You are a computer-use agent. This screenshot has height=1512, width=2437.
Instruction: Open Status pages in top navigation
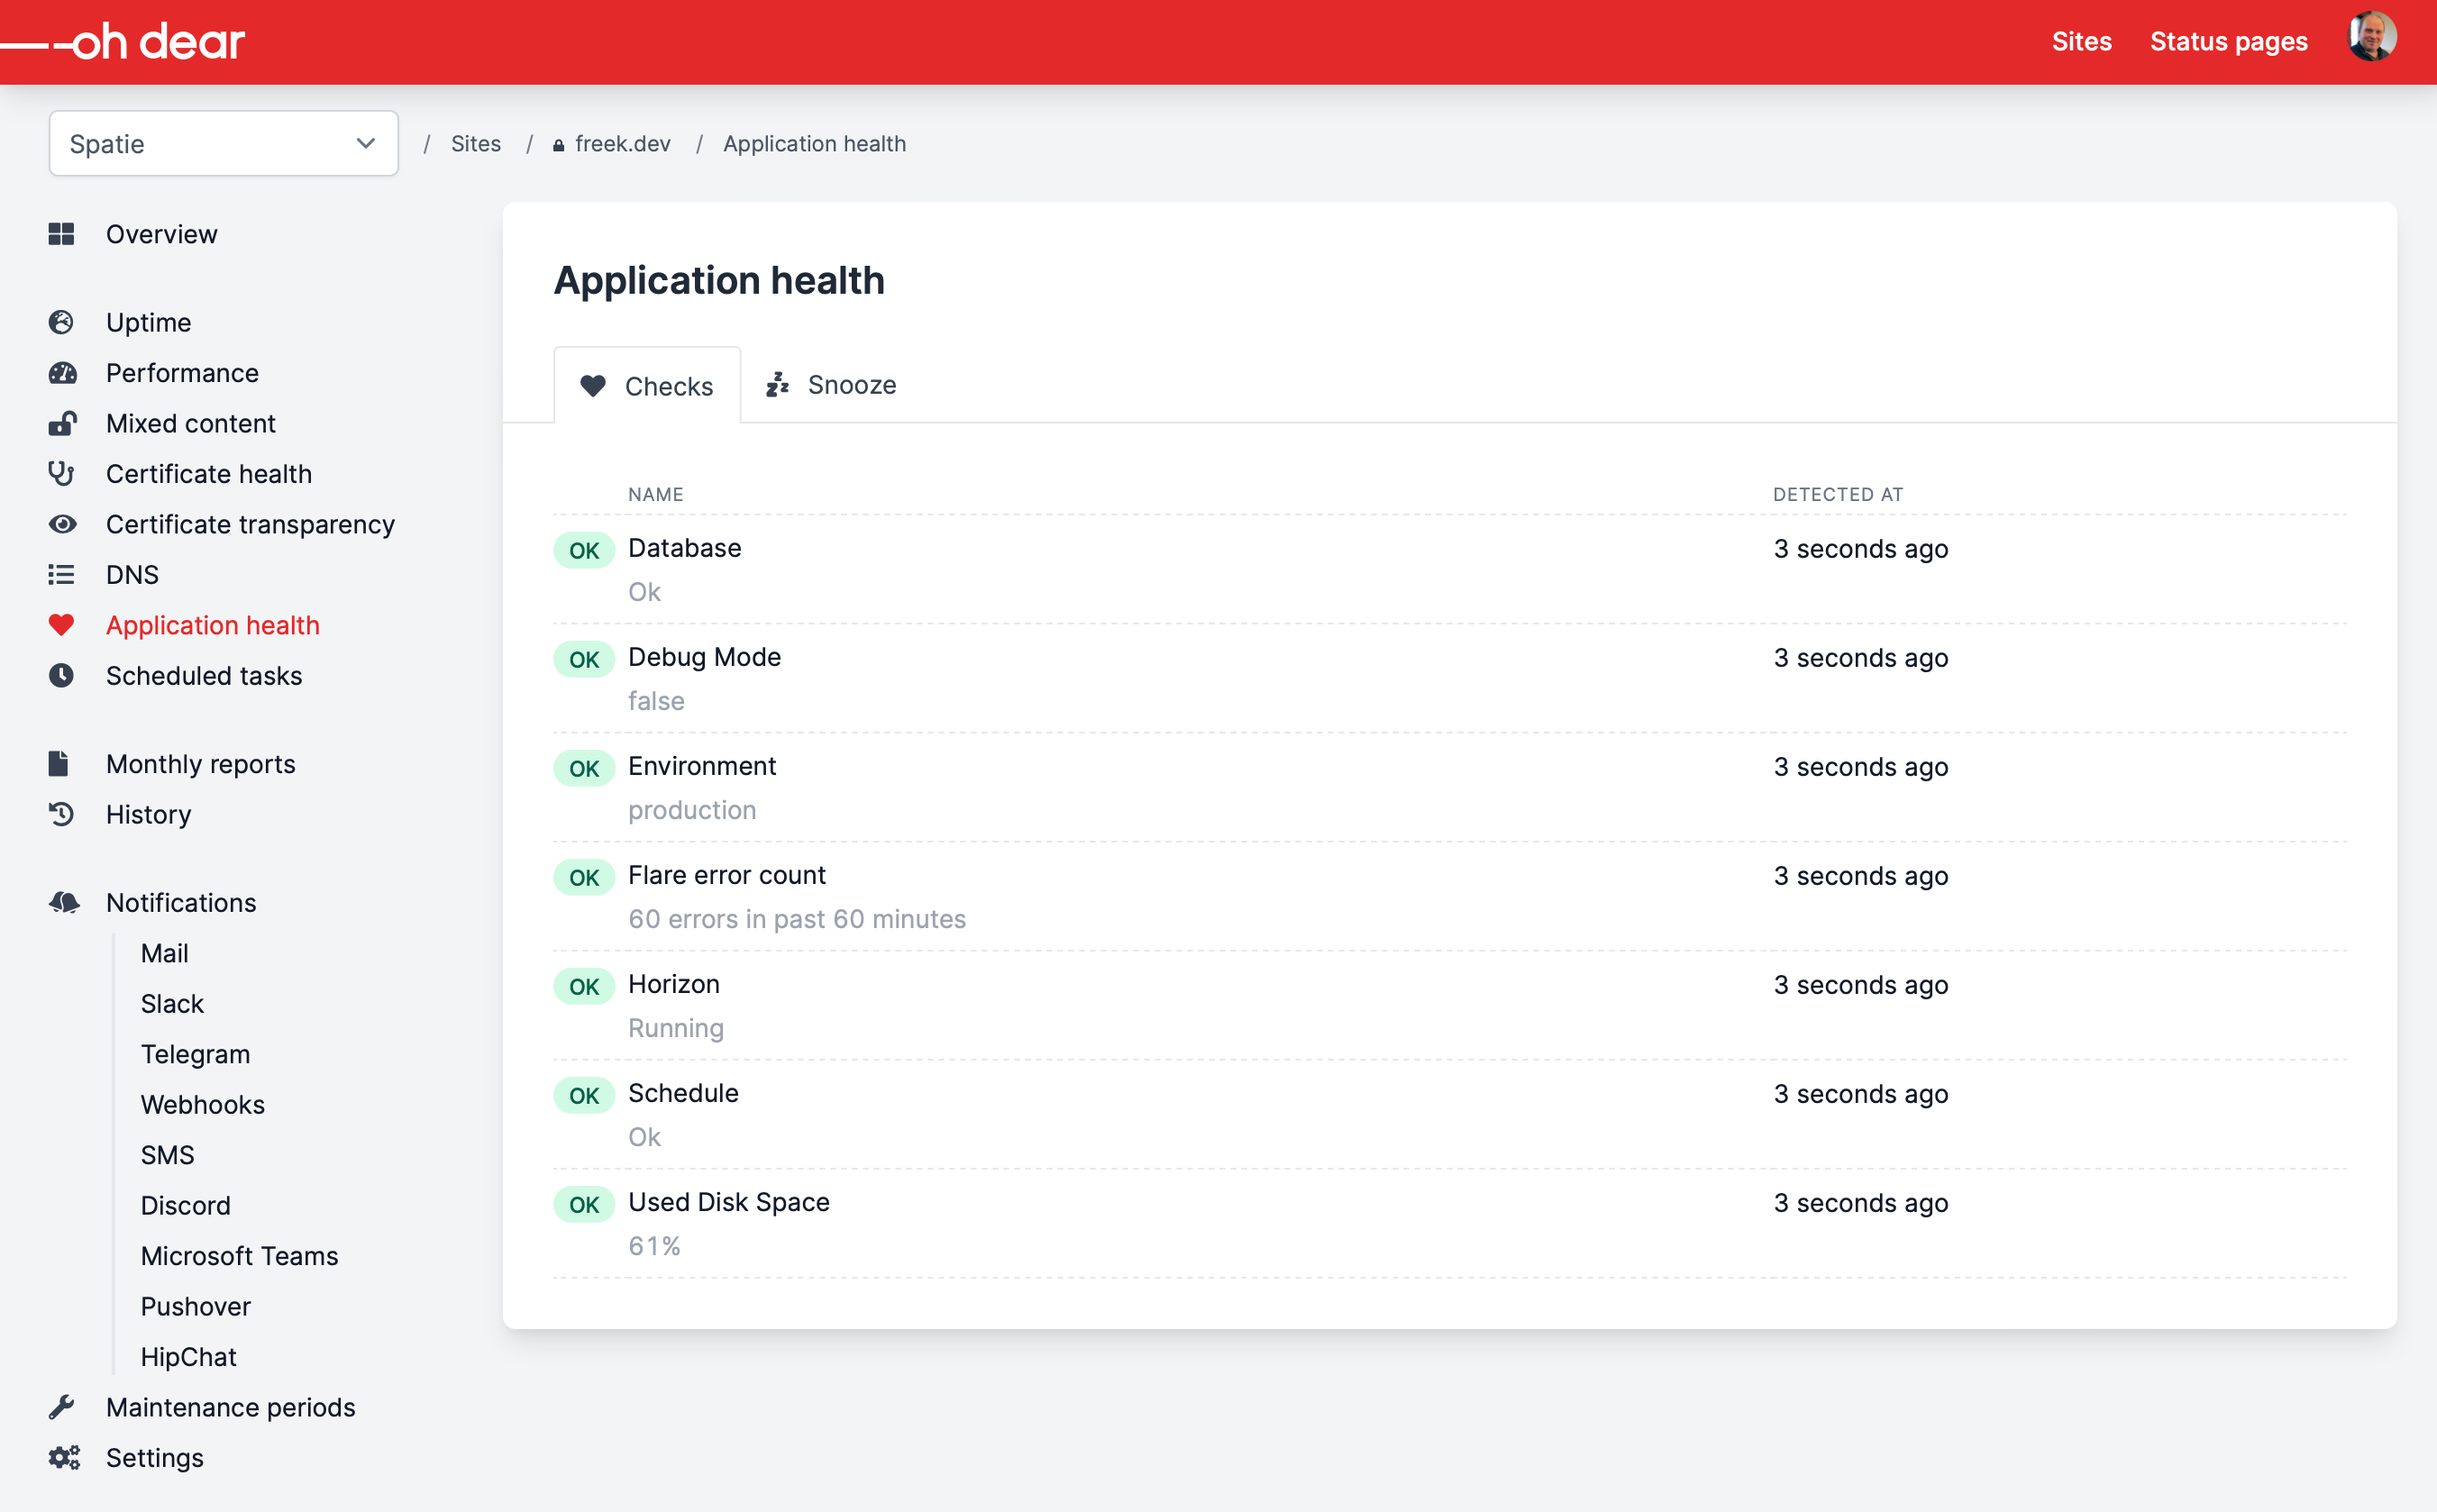[x=2228, y=42]
